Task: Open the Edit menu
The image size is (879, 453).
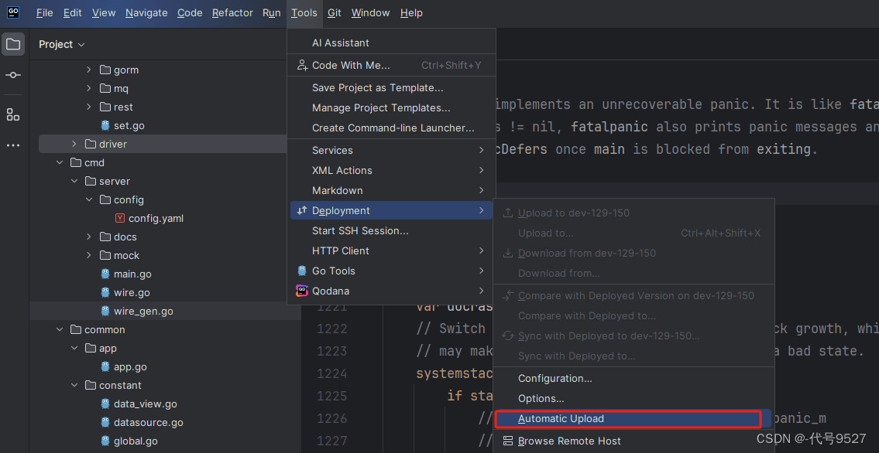Action: coord(72,13)
